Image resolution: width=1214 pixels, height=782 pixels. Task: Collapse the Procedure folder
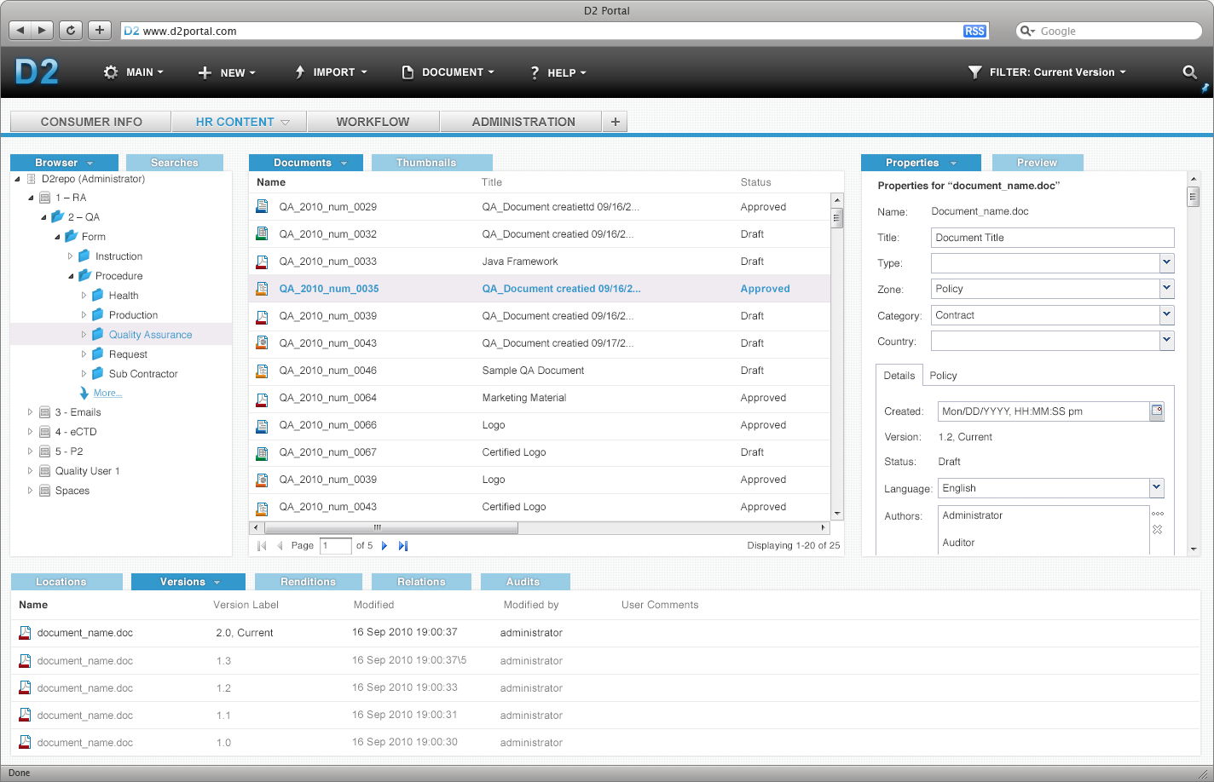pyautogui.click(x=71, y=276)
